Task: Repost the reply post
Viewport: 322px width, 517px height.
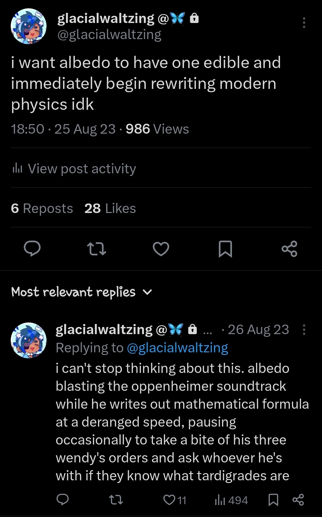Action: coord(116,500)
